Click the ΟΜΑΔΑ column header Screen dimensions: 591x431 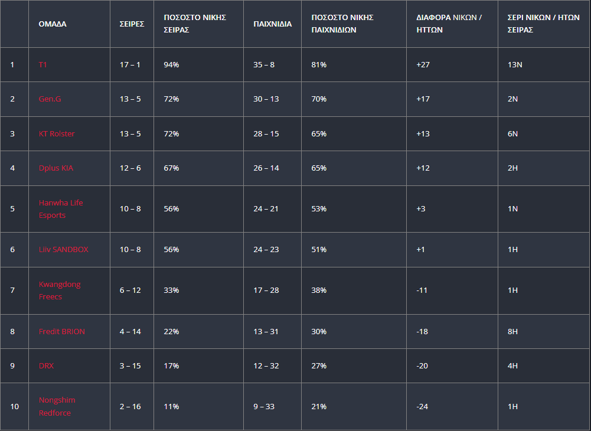click(x=53, y=24)
